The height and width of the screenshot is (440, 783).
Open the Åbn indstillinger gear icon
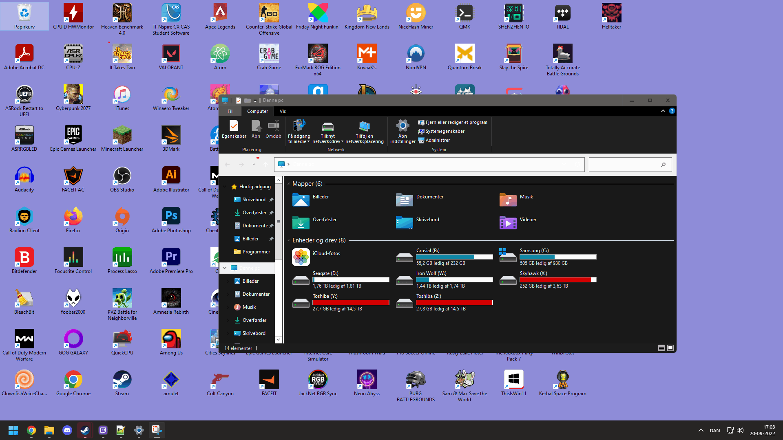pos(403,126)
